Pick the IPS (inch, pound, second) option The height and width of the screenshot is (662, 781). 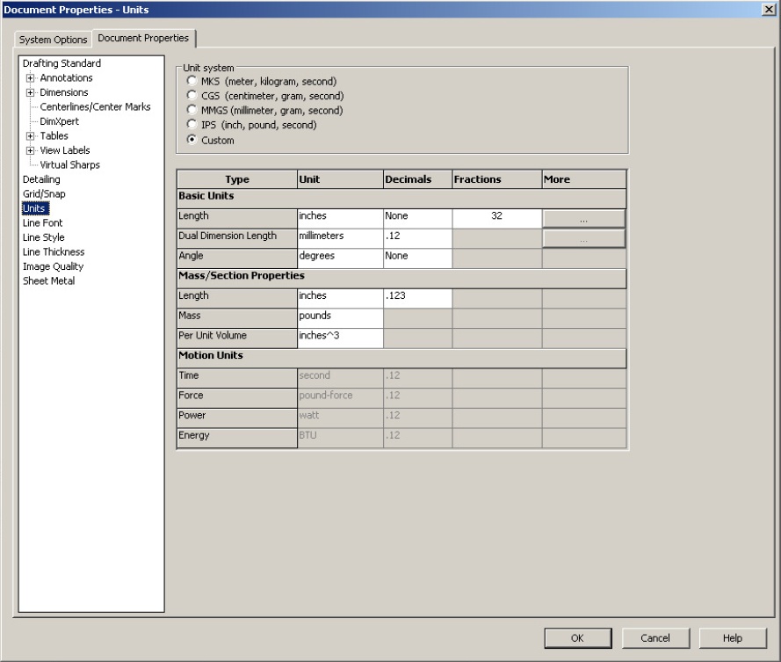[x=192, y=124]
